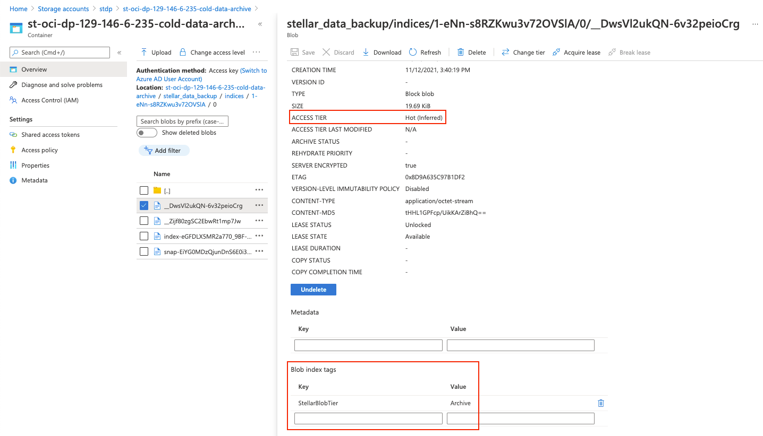Check the __Zijf80zgSC2EbwRt1mp7Jw blob checkbox
The image size is (763, 436).
[144, 221]
